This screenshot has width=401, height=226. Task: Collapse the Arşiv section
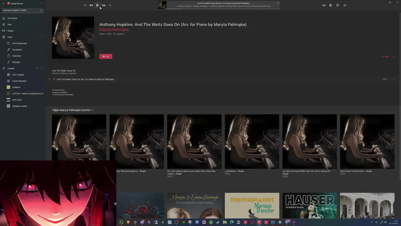42,37
